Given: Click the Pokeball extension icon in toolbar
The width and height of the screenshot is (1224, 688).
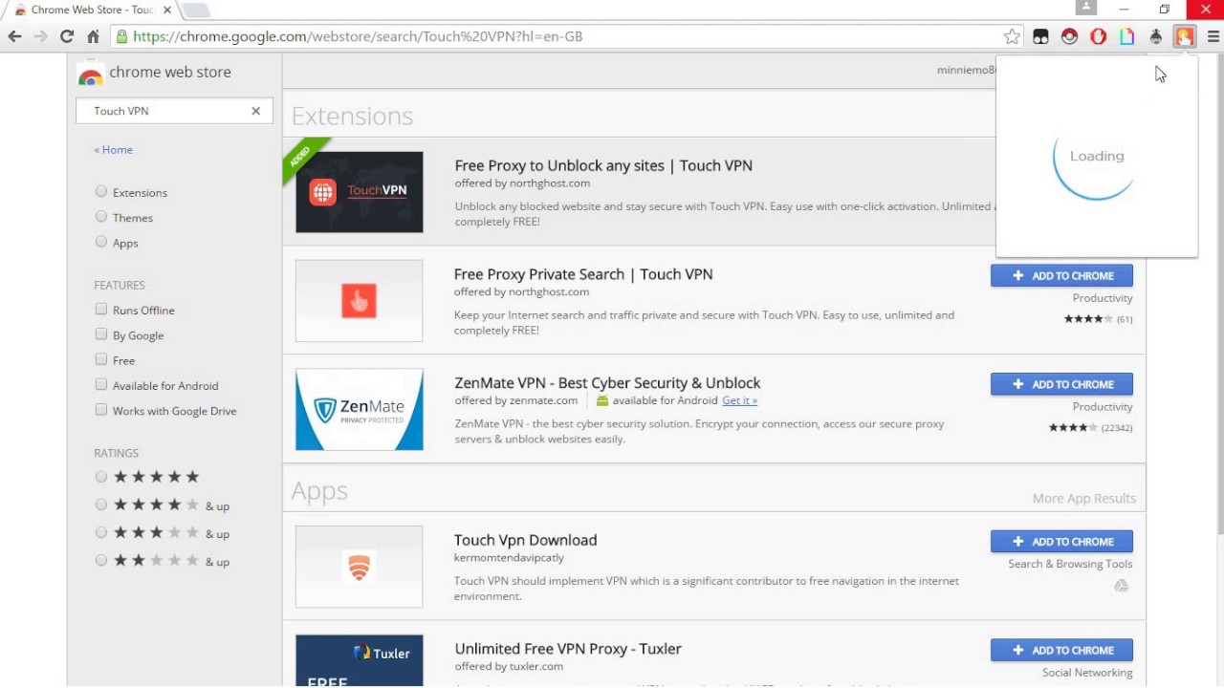Looking at the screenshot, I should click(1069, 36).
